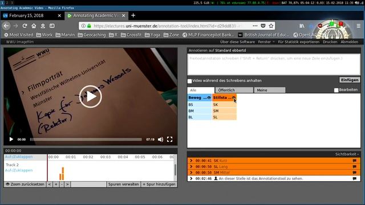Viewport: 365px width, 205px height.
Task: Toggle visibility eye of the Stillsta category
Action: (233, 98)
